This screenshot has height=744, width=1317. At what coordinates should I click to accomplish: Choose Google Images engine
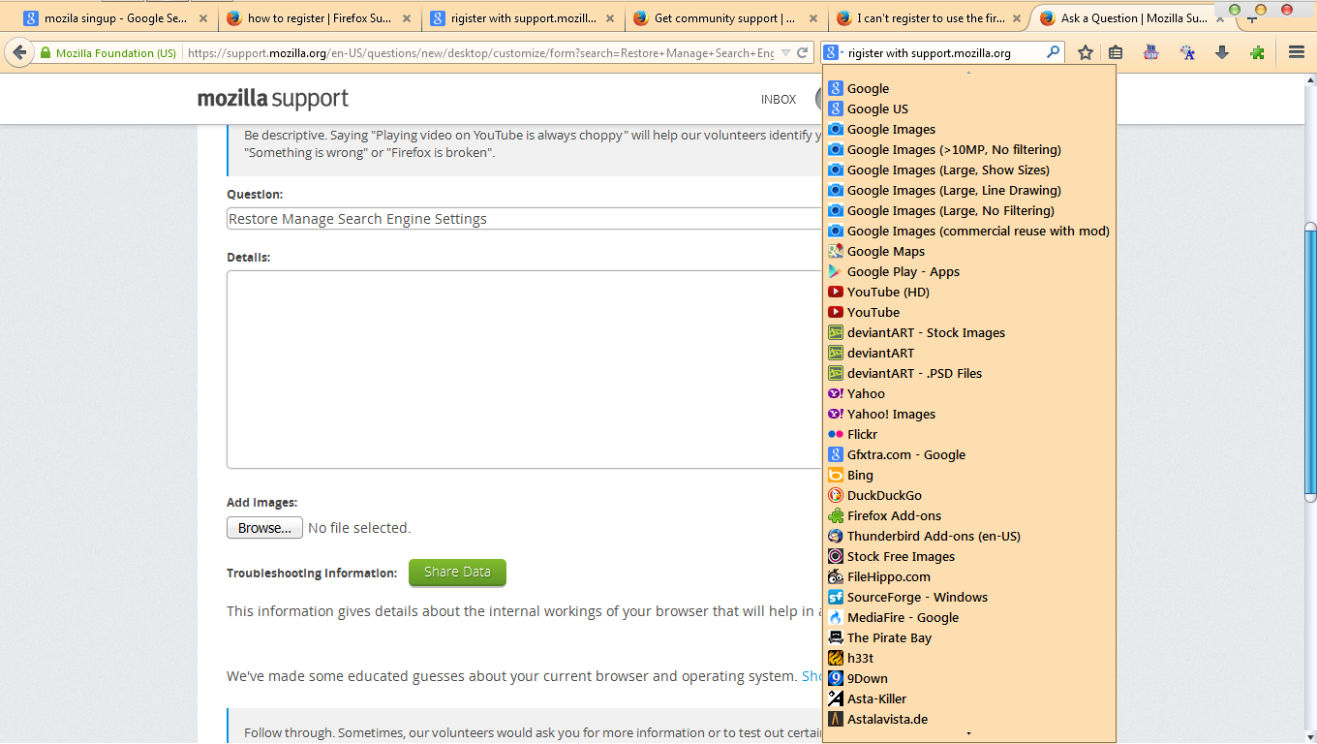(968, 129)
